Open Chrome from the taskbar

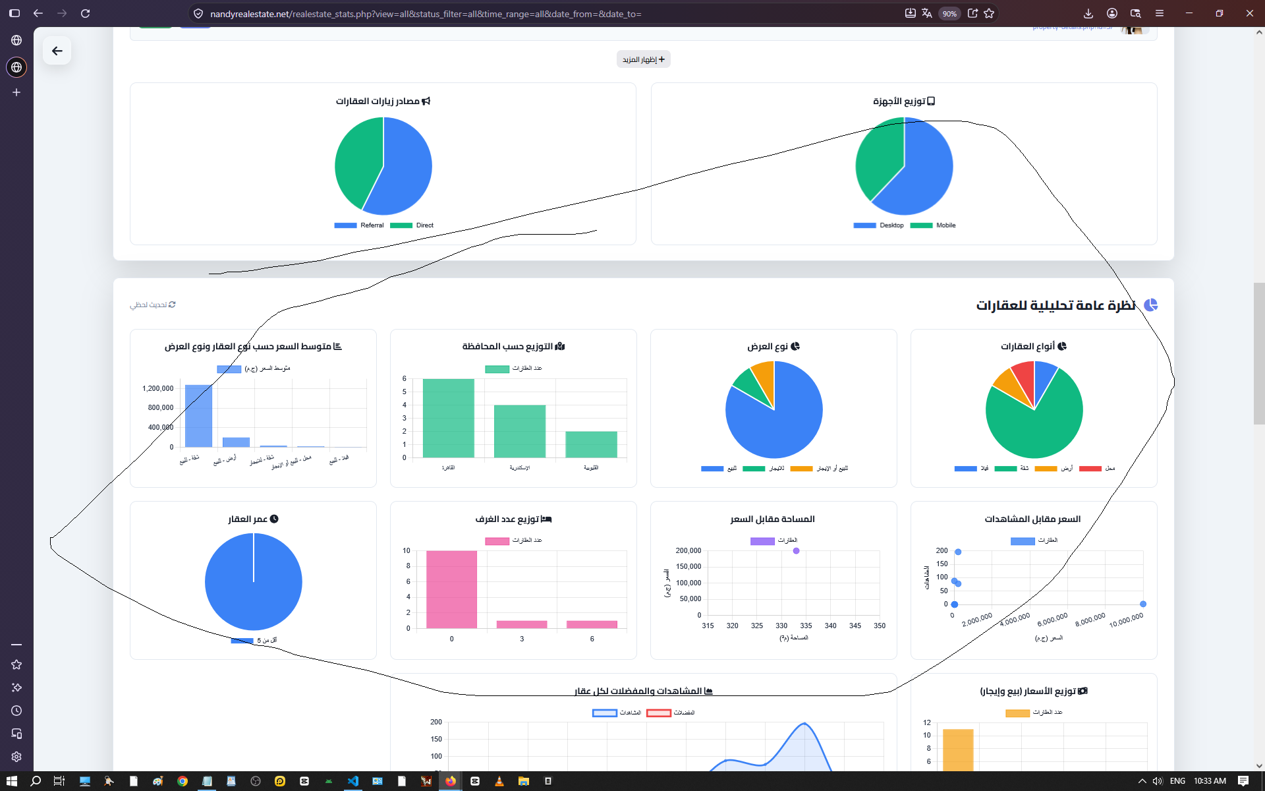click(x=183, y=781)
